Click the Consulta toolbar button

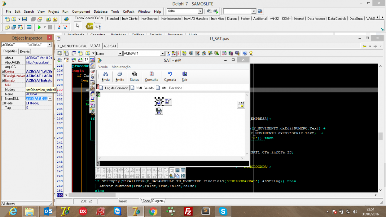tap(151, 76)
